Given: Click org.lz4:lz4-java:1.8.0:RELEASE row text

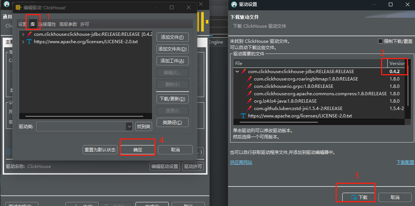Looking at the screenshot, I should pos(285,101).
